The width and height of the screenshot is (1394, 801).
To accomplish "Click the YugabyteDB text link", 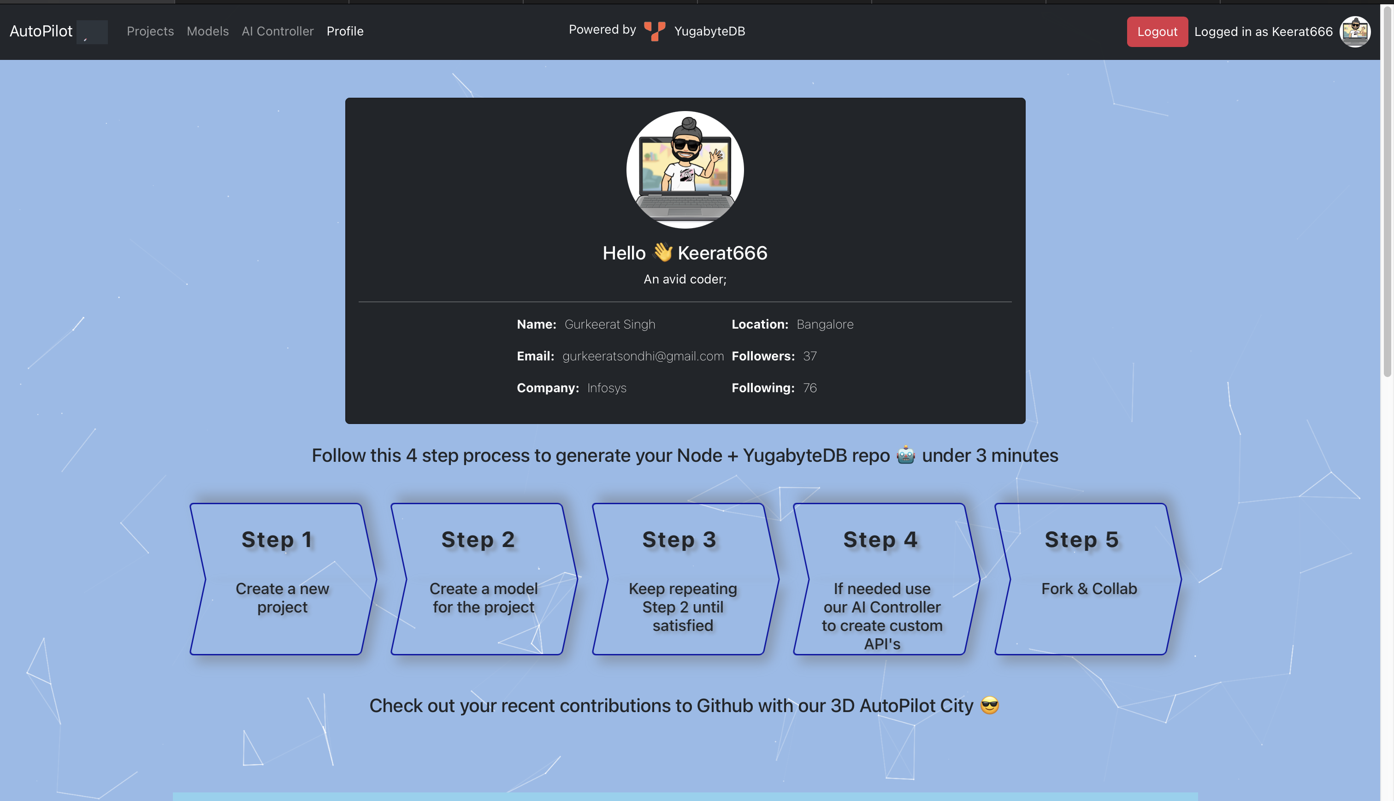I will [709, 31].
